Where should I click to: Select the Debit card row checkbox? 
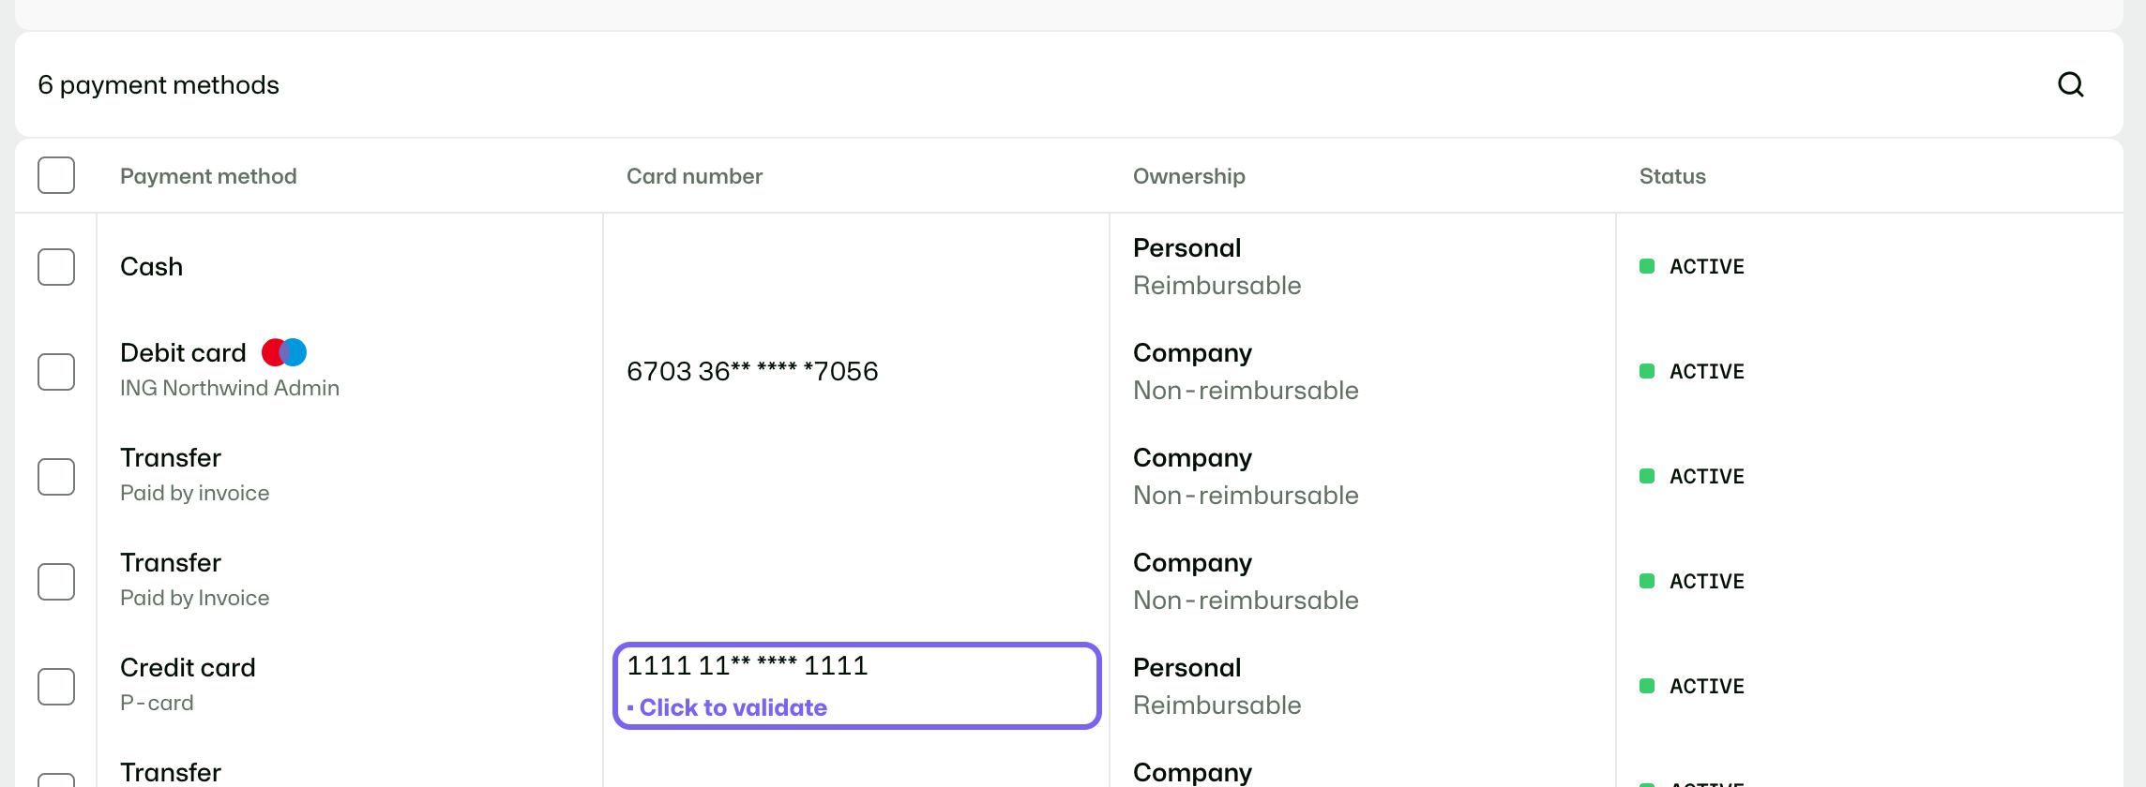(56, 372)
